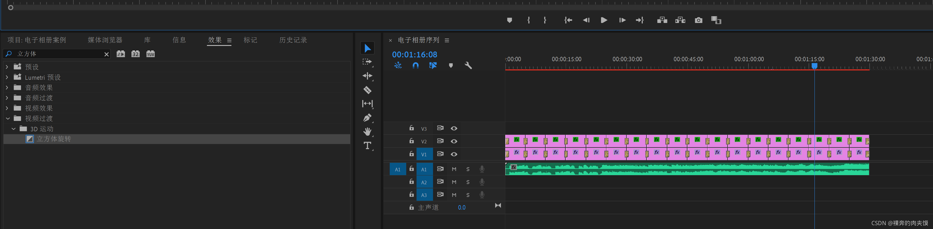Image resolution: width=933 pixels, height=229 pixels.
Task: Collapse the 3D 运动 folder
Action: click(13, 129)
